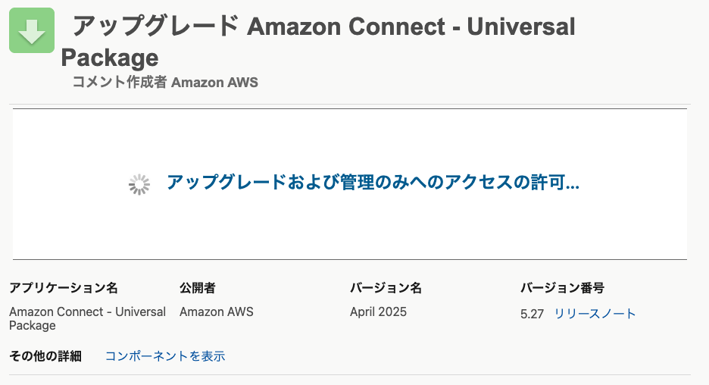The image size is (709, 385).
Task: Click the その他の詳細 label
Action: pyautogui.click(x=45, y=356)
